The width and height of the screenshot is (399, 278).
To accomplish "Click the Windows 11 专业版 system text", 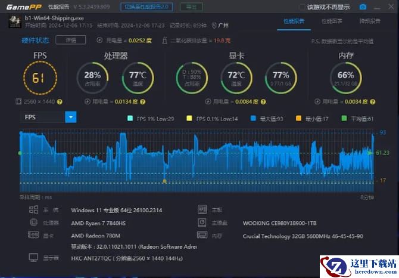I will (117, 210).
